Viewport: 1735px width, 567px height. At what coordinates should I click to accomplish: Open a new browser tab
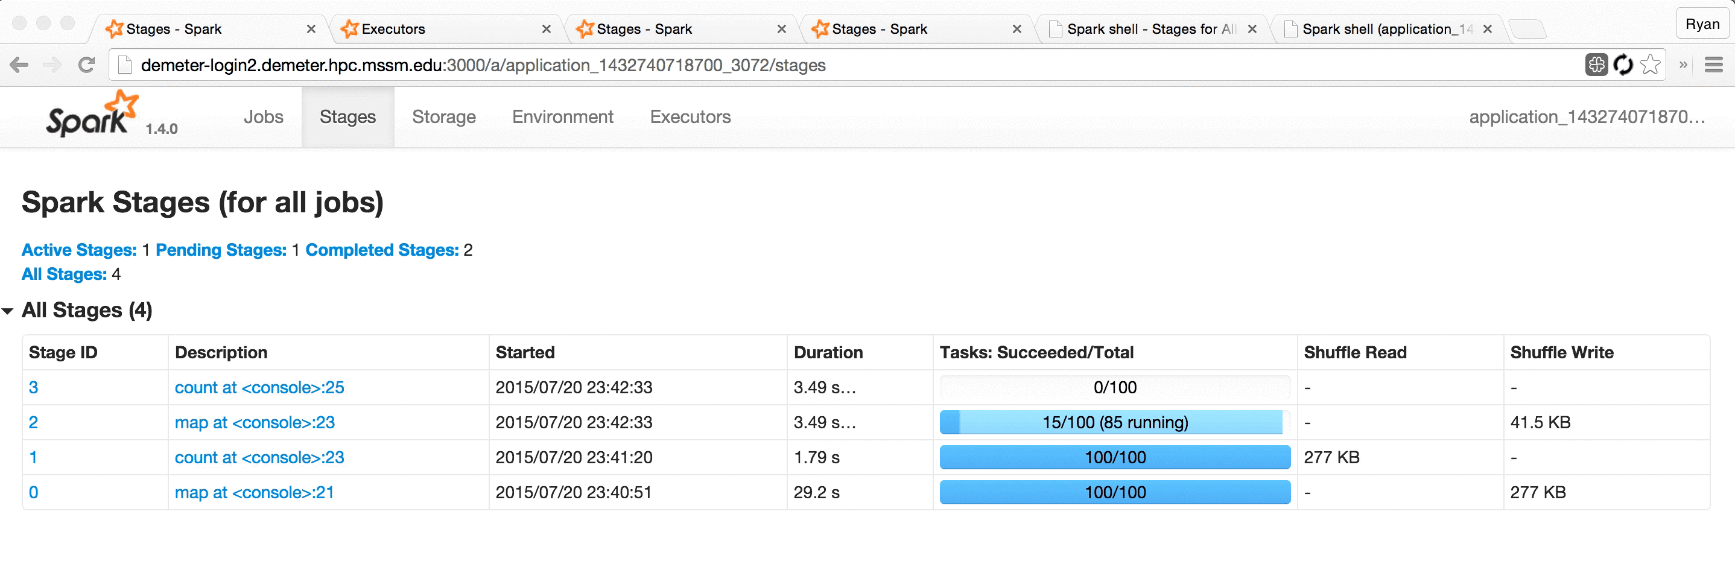(1527, 29)
